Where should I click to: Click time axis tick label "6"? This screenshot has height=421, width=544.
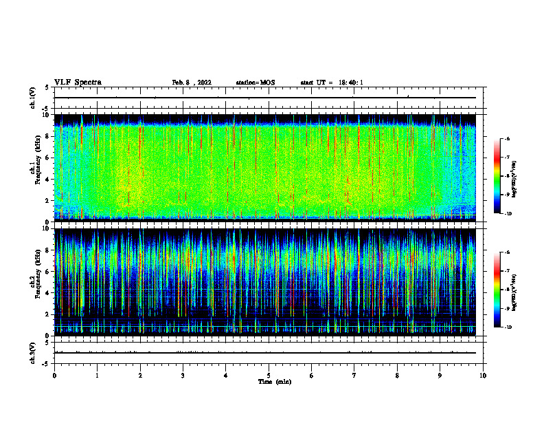312,376
